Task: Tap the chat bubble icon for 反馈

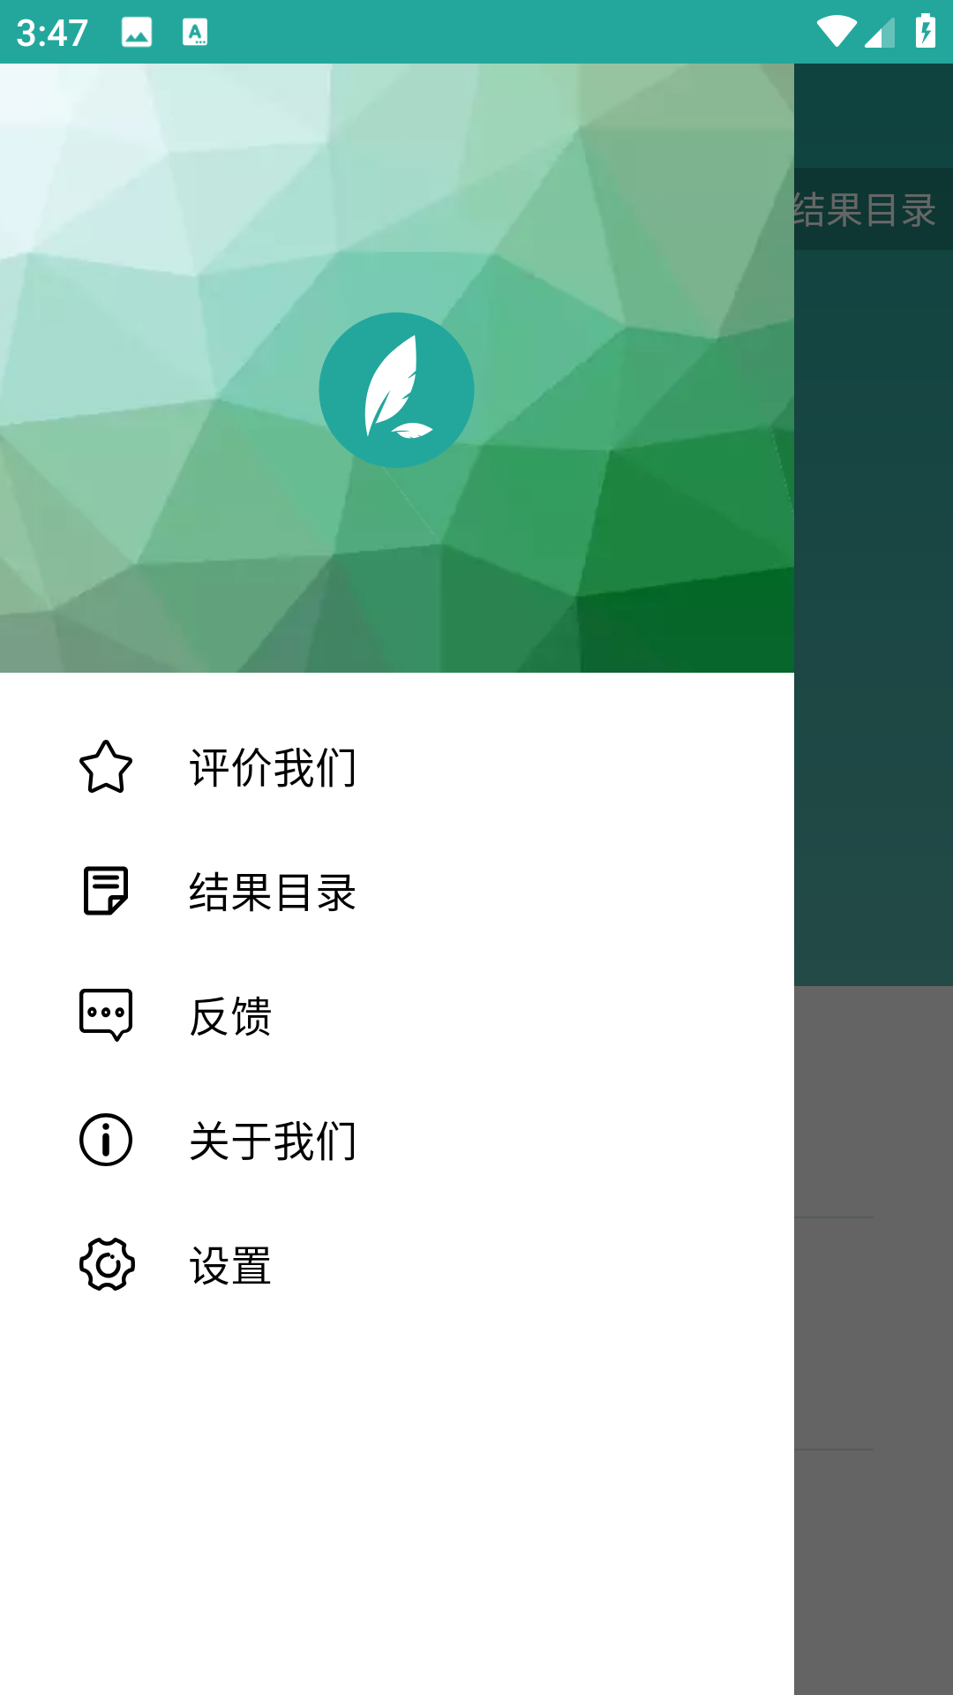Action: pyautogui.click(x=106, y=1015)
